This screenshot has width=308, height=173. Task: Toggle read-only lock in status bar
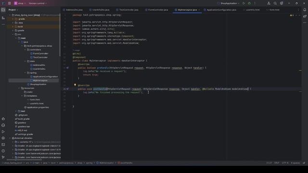(x=304, y=163)
